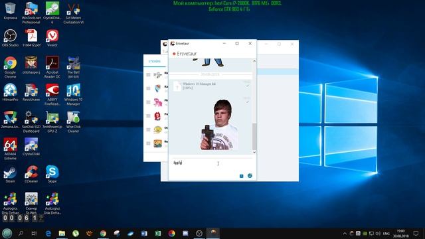
Task: Launch TechPowerUp GPU-Z shortcut
Action: (x=52, y=121)
